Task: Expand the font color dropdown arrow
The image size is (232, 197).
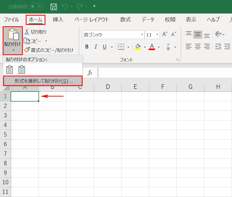Action: [x=159, y=47]
